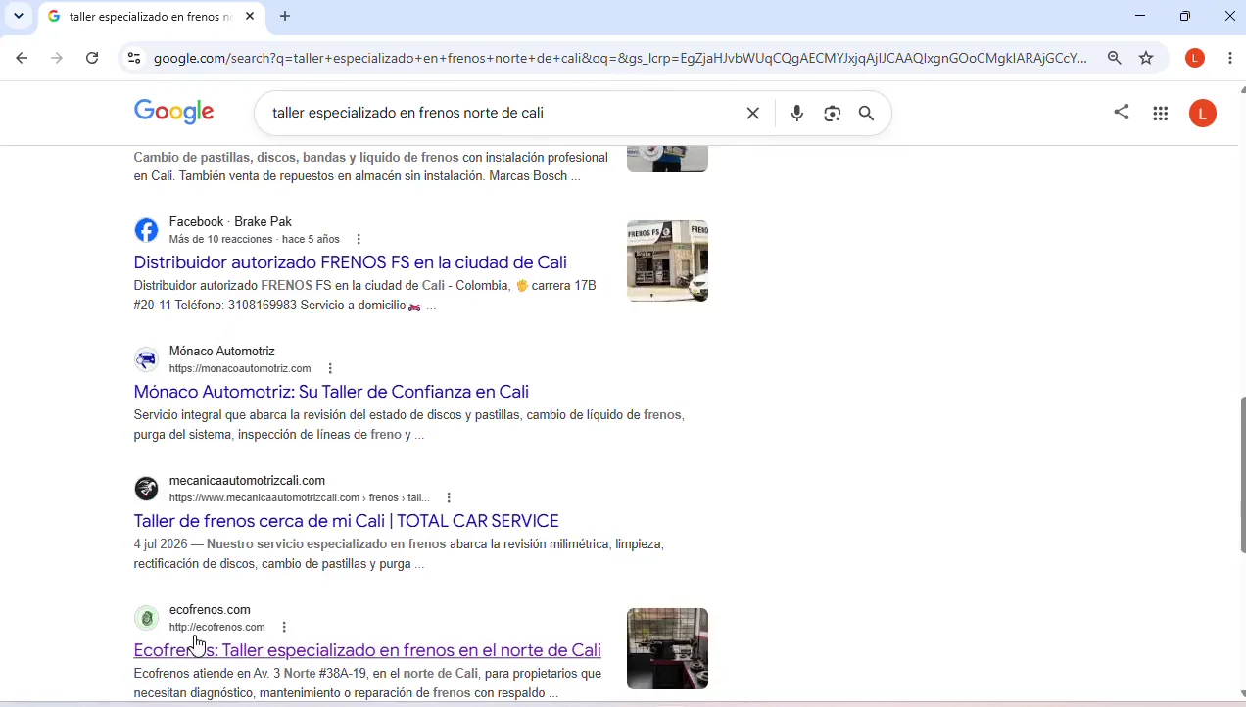Go back to previous page

click(22, 58)
